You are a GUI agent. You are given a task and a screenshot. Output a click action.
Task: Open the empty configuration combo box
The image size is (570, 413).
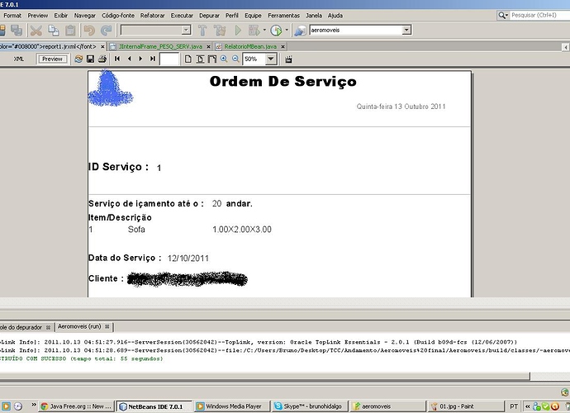[156, 31]
